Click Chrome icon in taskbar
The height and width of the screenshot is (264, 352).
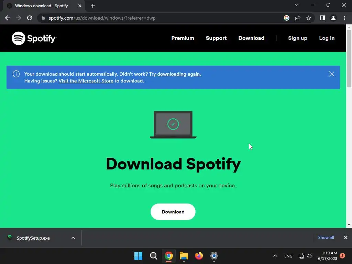click(x=169, y=256)
